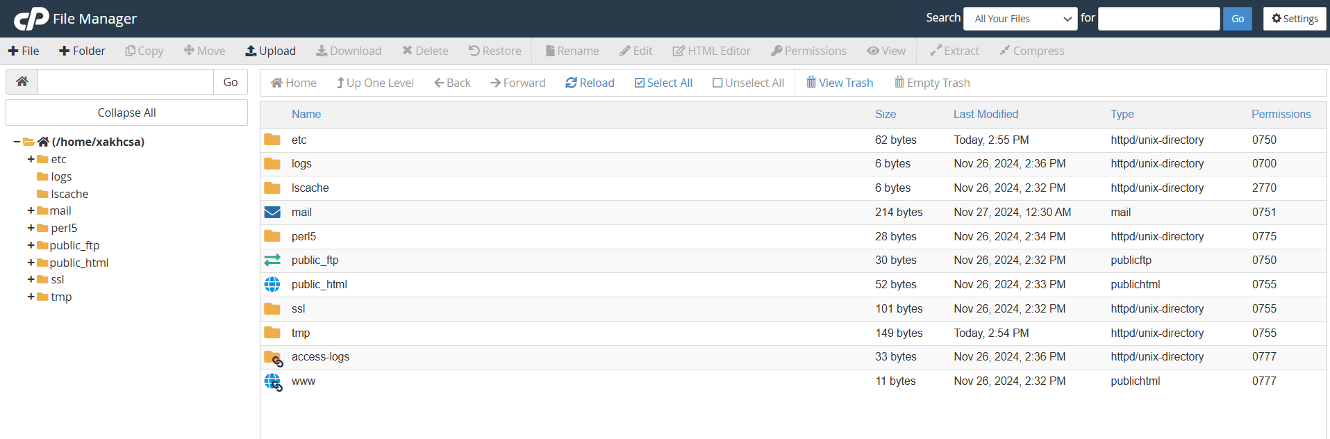Click the lscache folder icon in list
This screenshot has height=439, width=1330.
272,188
